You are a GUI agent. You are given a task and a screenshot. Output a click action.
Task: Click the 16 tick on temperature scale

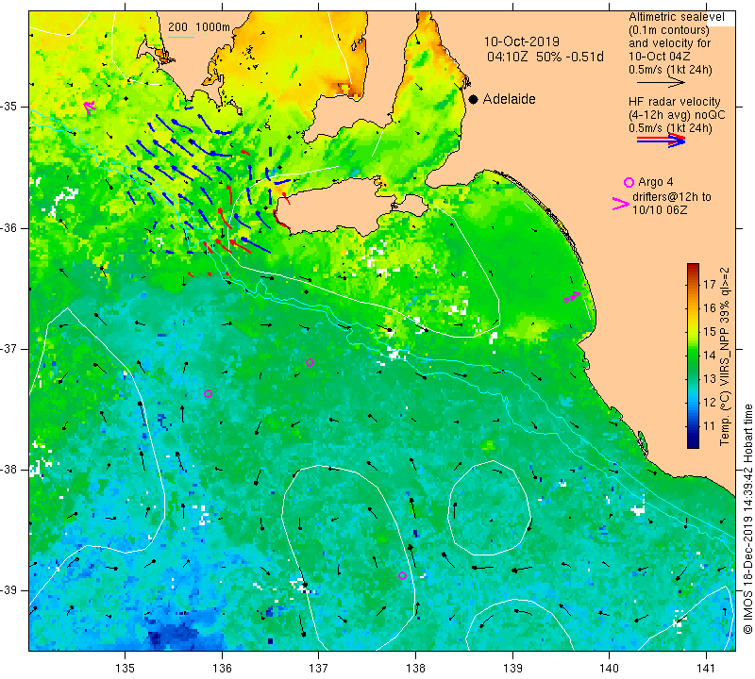coord(710,308)
